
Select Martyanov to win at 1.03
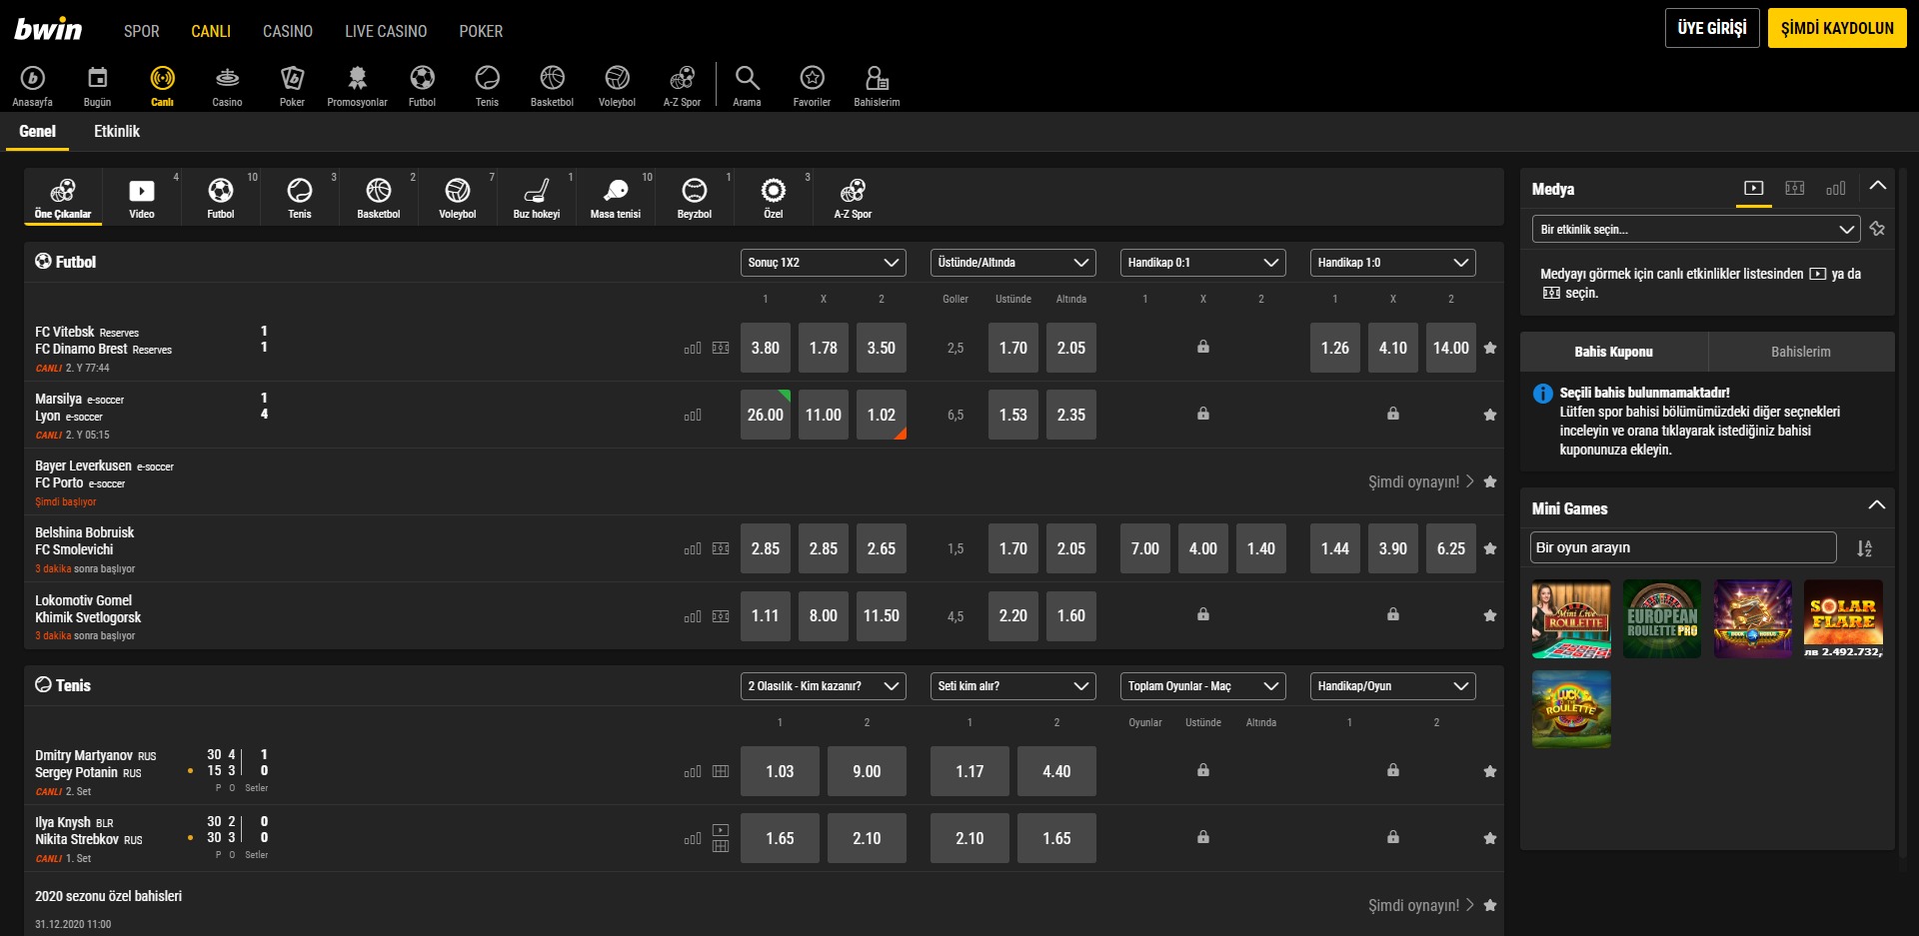(780, 771)
